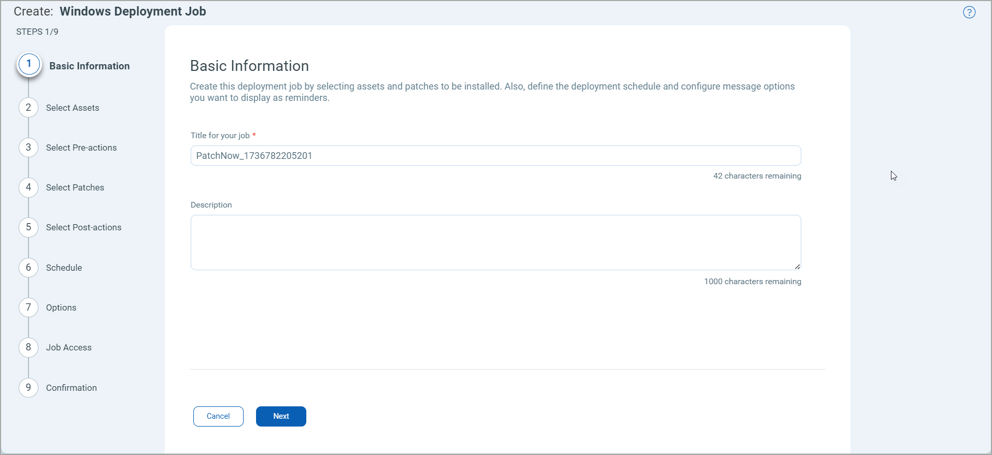Open the help question mark icon
The height and width of the screenshot is (455, 992).
969,12
